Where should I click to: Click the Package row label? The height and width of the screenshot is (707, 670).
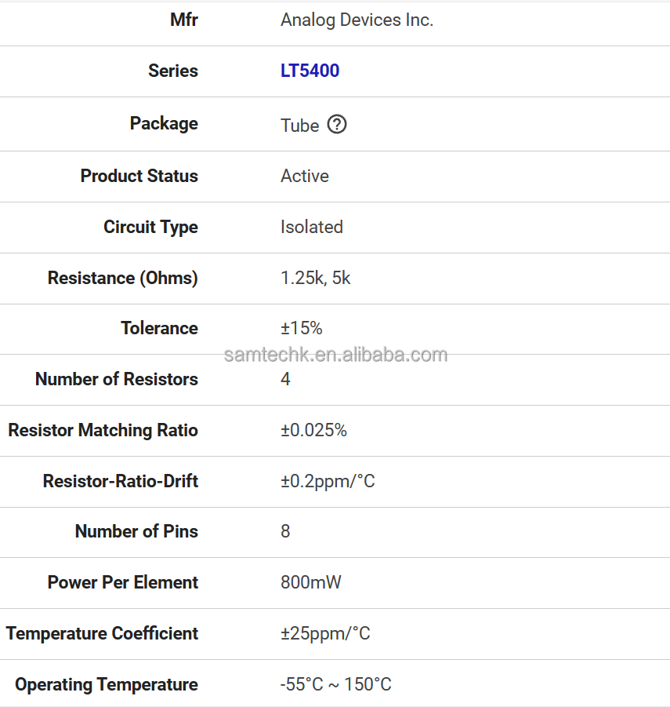(164, 123)
